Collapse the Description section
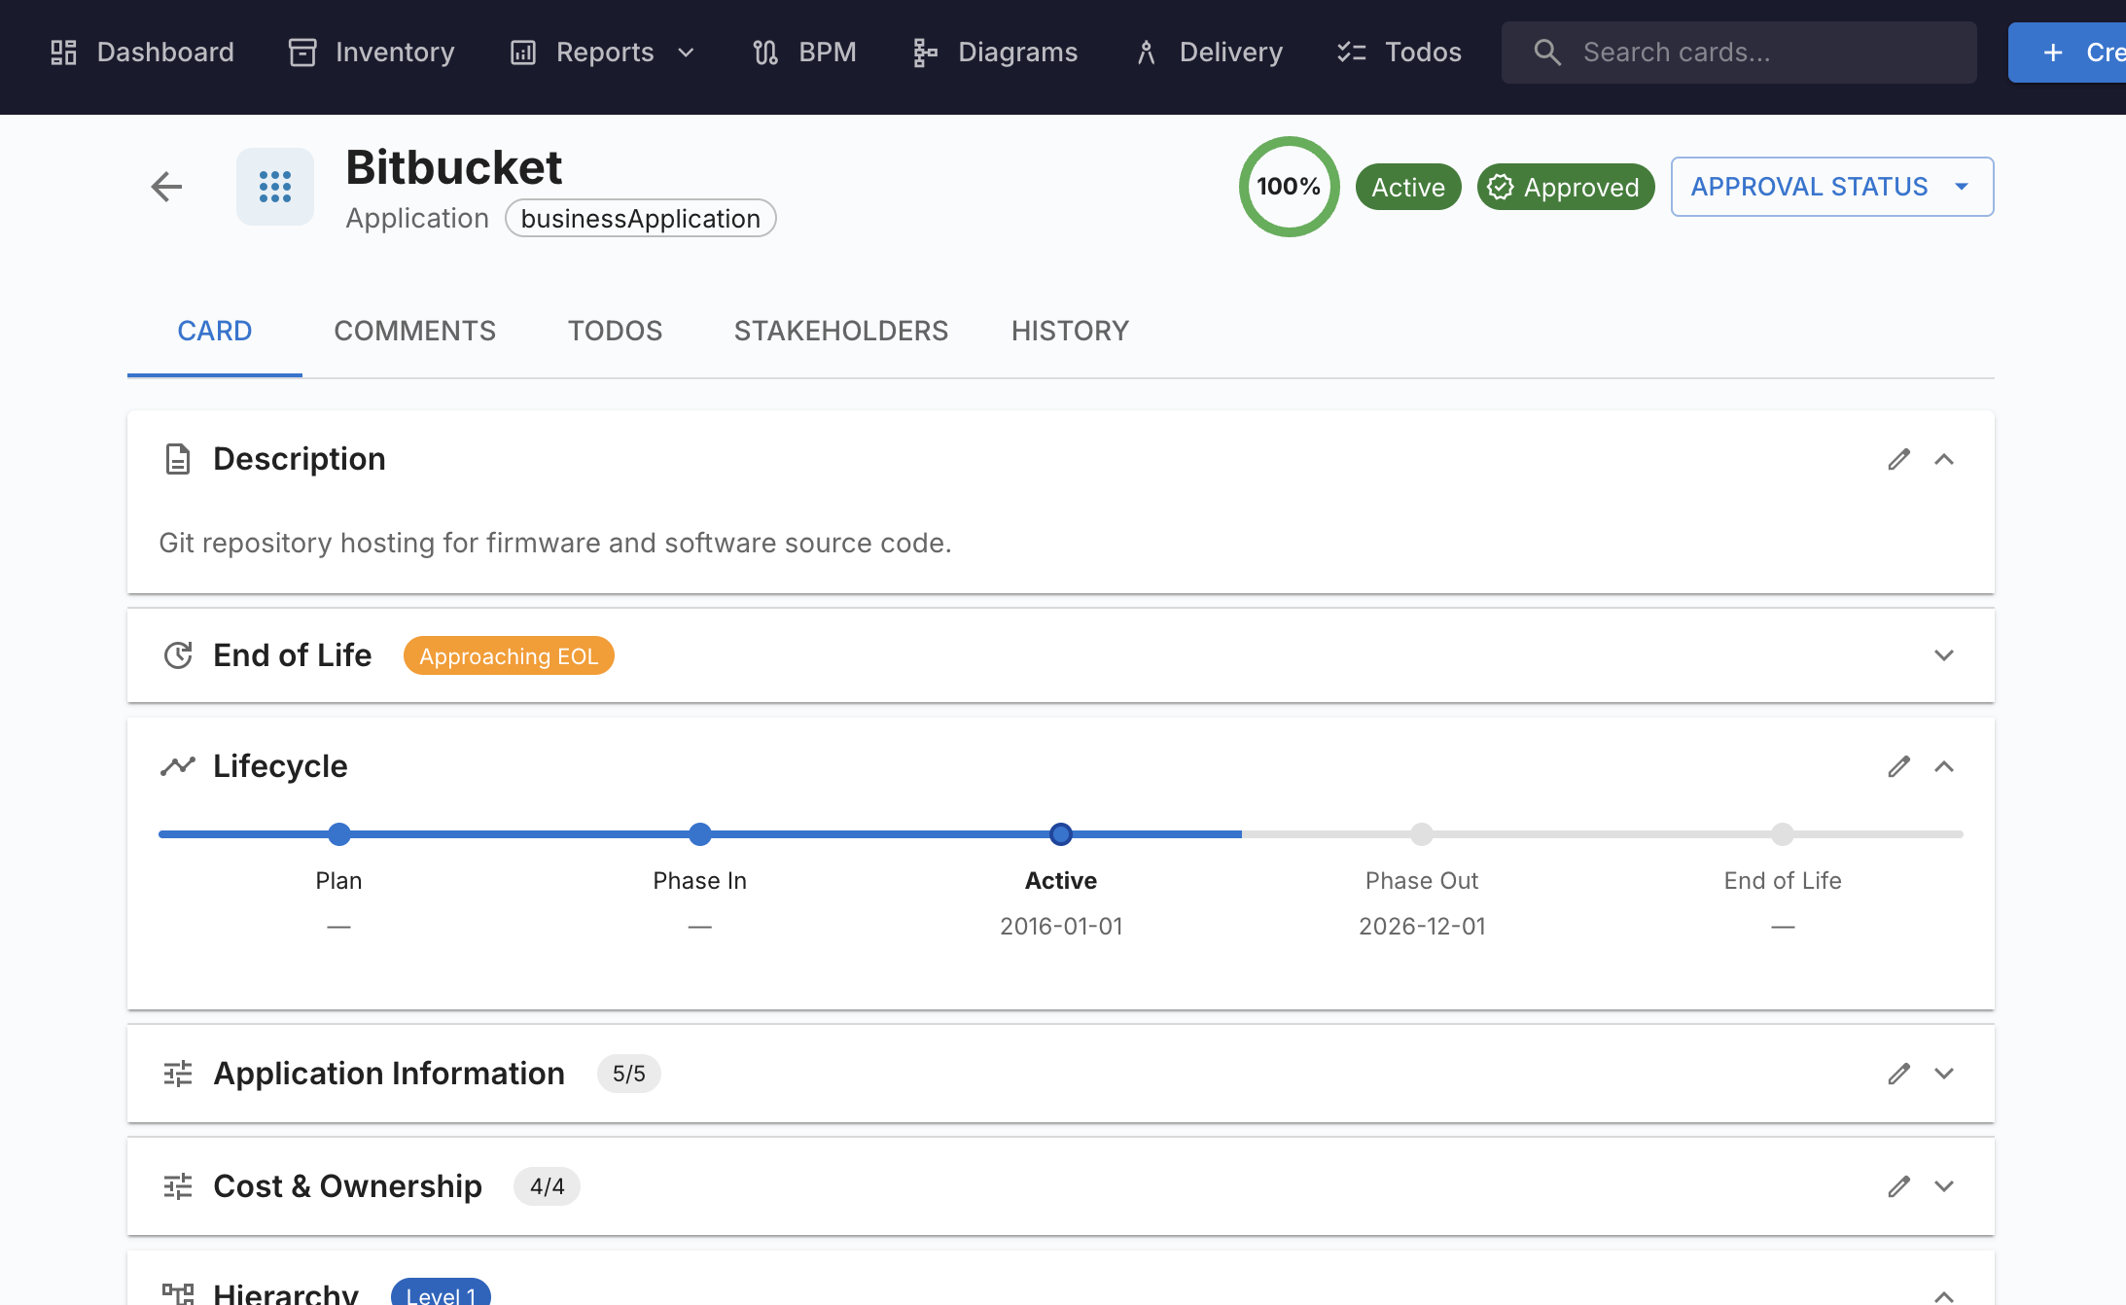Screen dimensions: 2126x1305 (x=1943, y=459)
